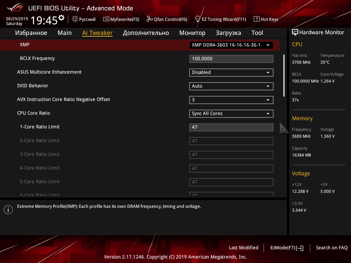This screenshot has height=263, width=351.
Task: Open the XMP profile dropdown
Action: point(231,45)
